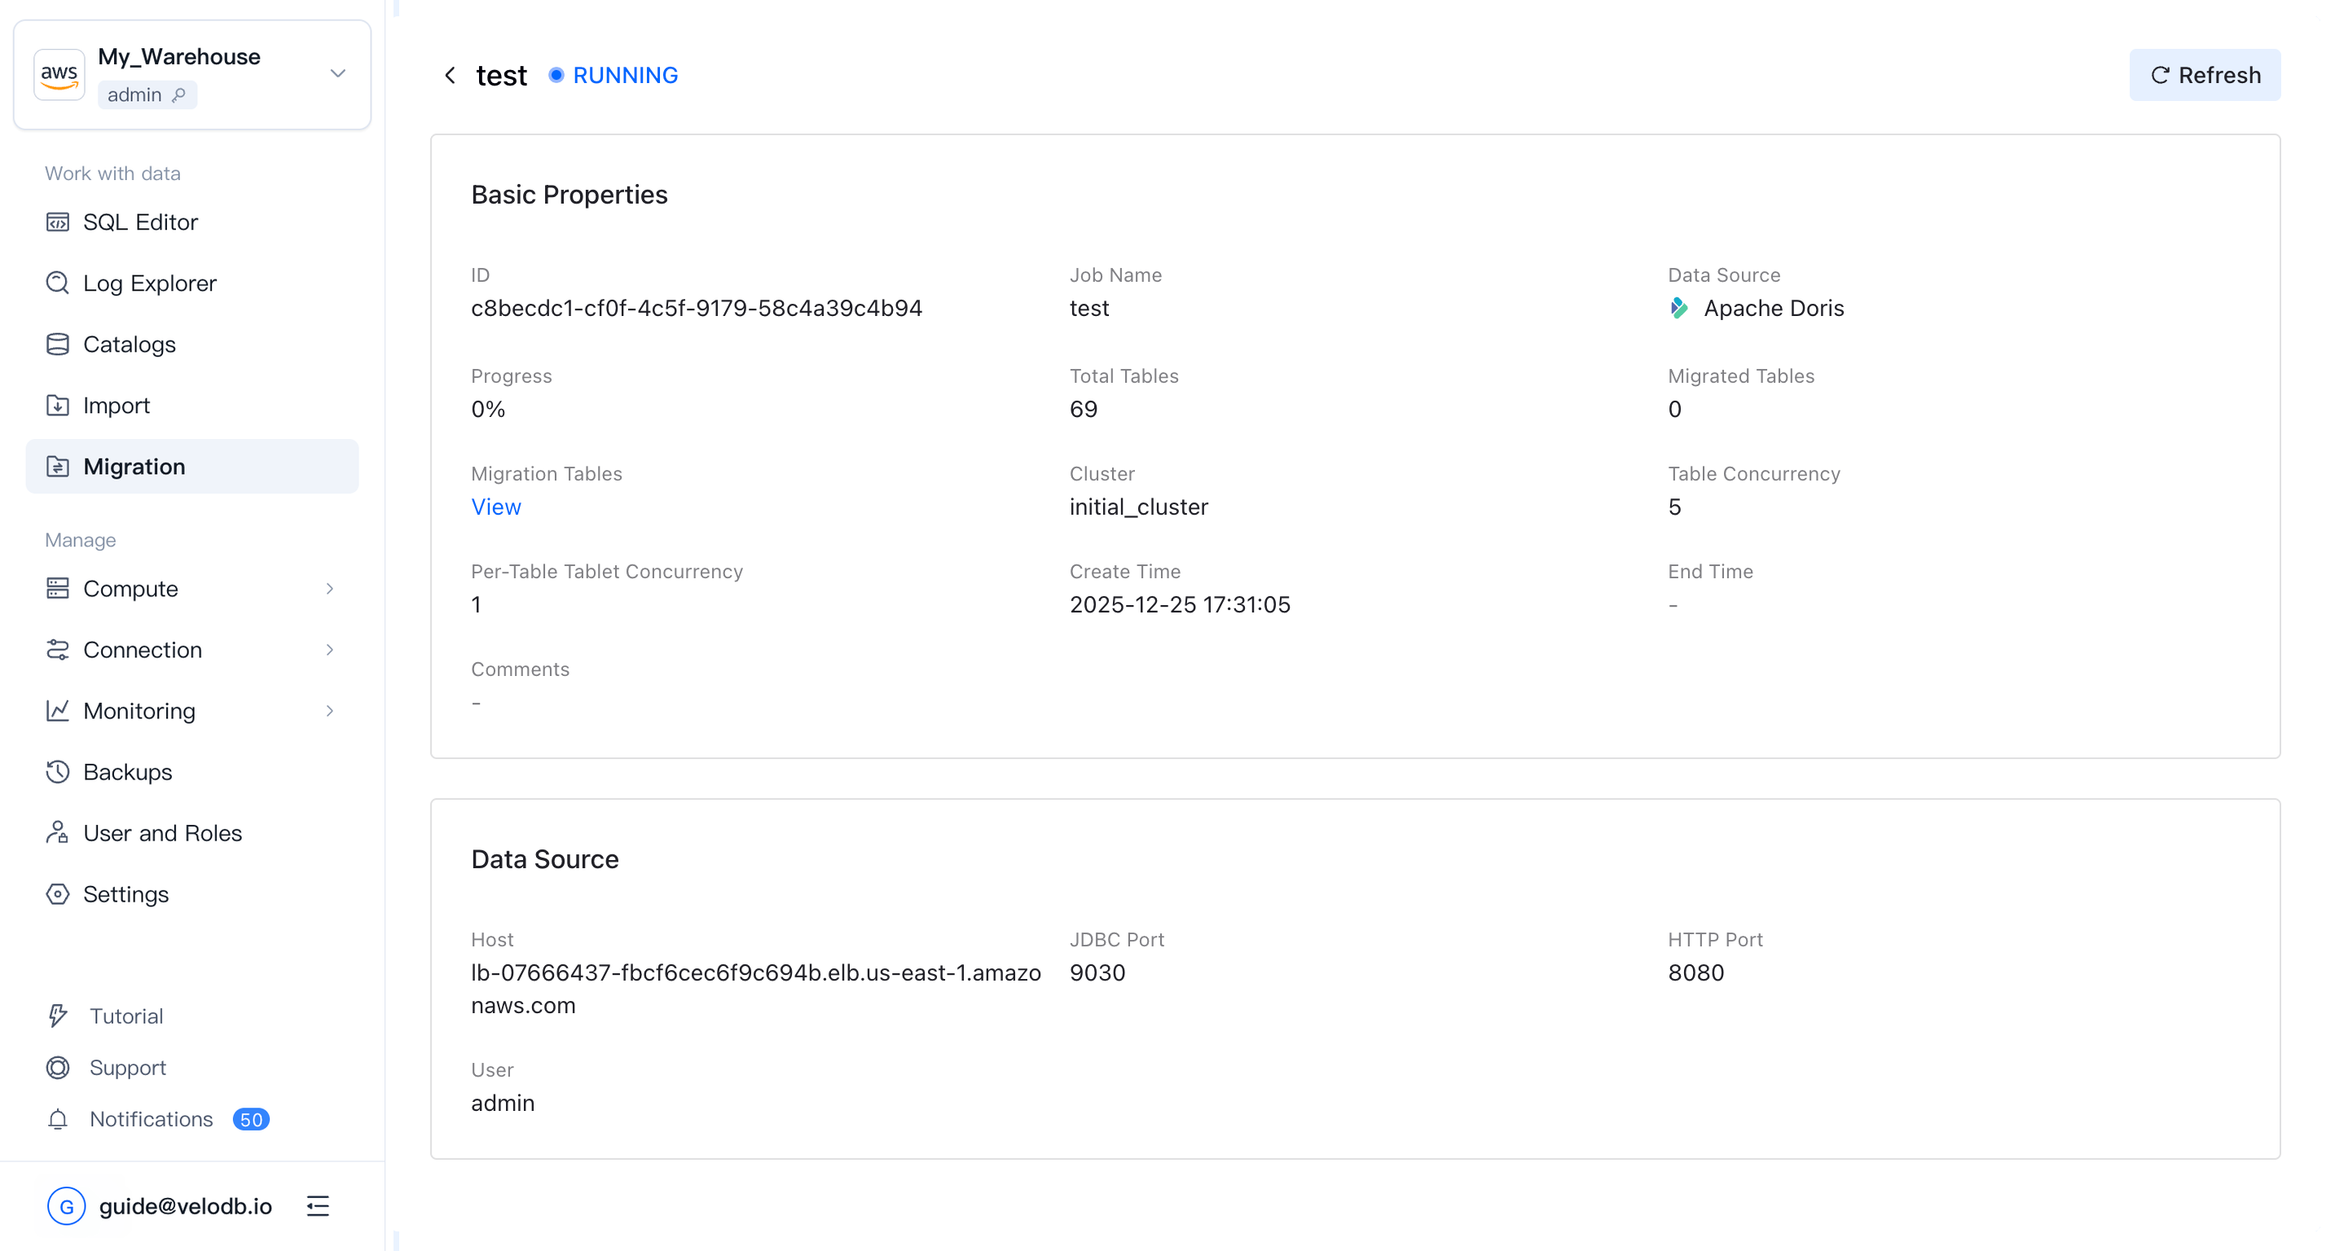Click the Notifications bell icon
This screenshot has width=2335, height=1251.
(57, 1120)
